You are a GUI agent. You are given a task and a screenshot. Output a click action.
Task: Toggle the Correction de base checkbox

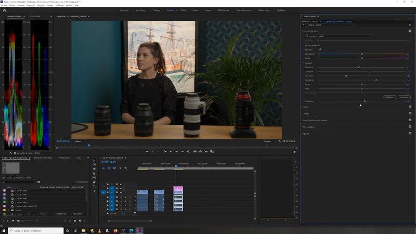(x=410, y=31)
